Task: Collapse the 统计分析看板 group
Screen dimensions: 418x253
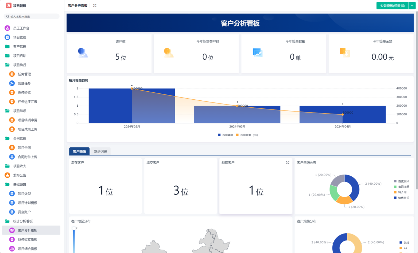Action: click(19, 221)
